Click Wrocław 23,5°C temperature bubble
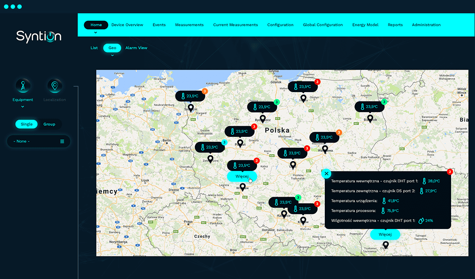 242,165
